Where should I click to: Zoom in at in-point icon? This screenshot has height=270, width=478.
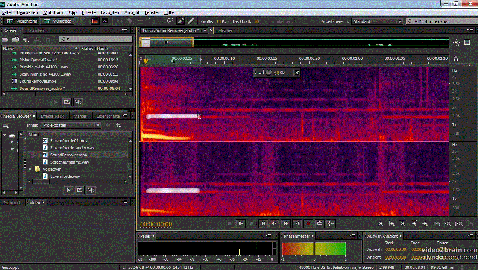tap(437, 224)
